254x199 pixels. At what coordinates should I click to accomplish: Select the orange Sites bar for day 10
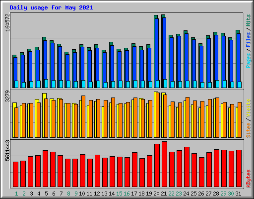[83, 116]
